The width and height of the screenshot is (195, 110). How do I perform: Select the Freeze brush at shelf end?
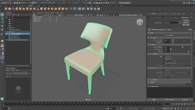[66, 9]
